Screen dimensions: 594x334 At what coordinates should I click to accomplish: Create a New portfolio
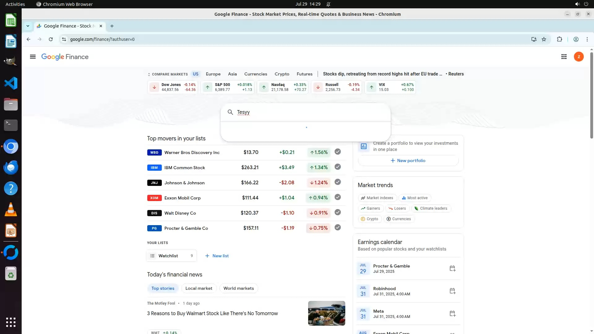pos(408,161)
